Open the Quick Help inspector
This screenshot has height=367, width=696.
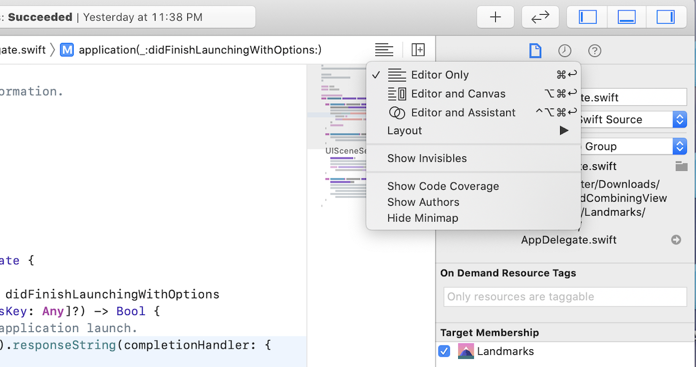pos(595,51)
